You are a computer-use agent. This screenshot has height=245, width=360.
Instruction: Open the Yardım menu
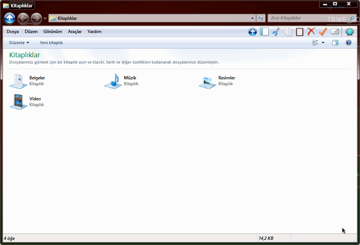pyautogui.click(x=95, y=32)
